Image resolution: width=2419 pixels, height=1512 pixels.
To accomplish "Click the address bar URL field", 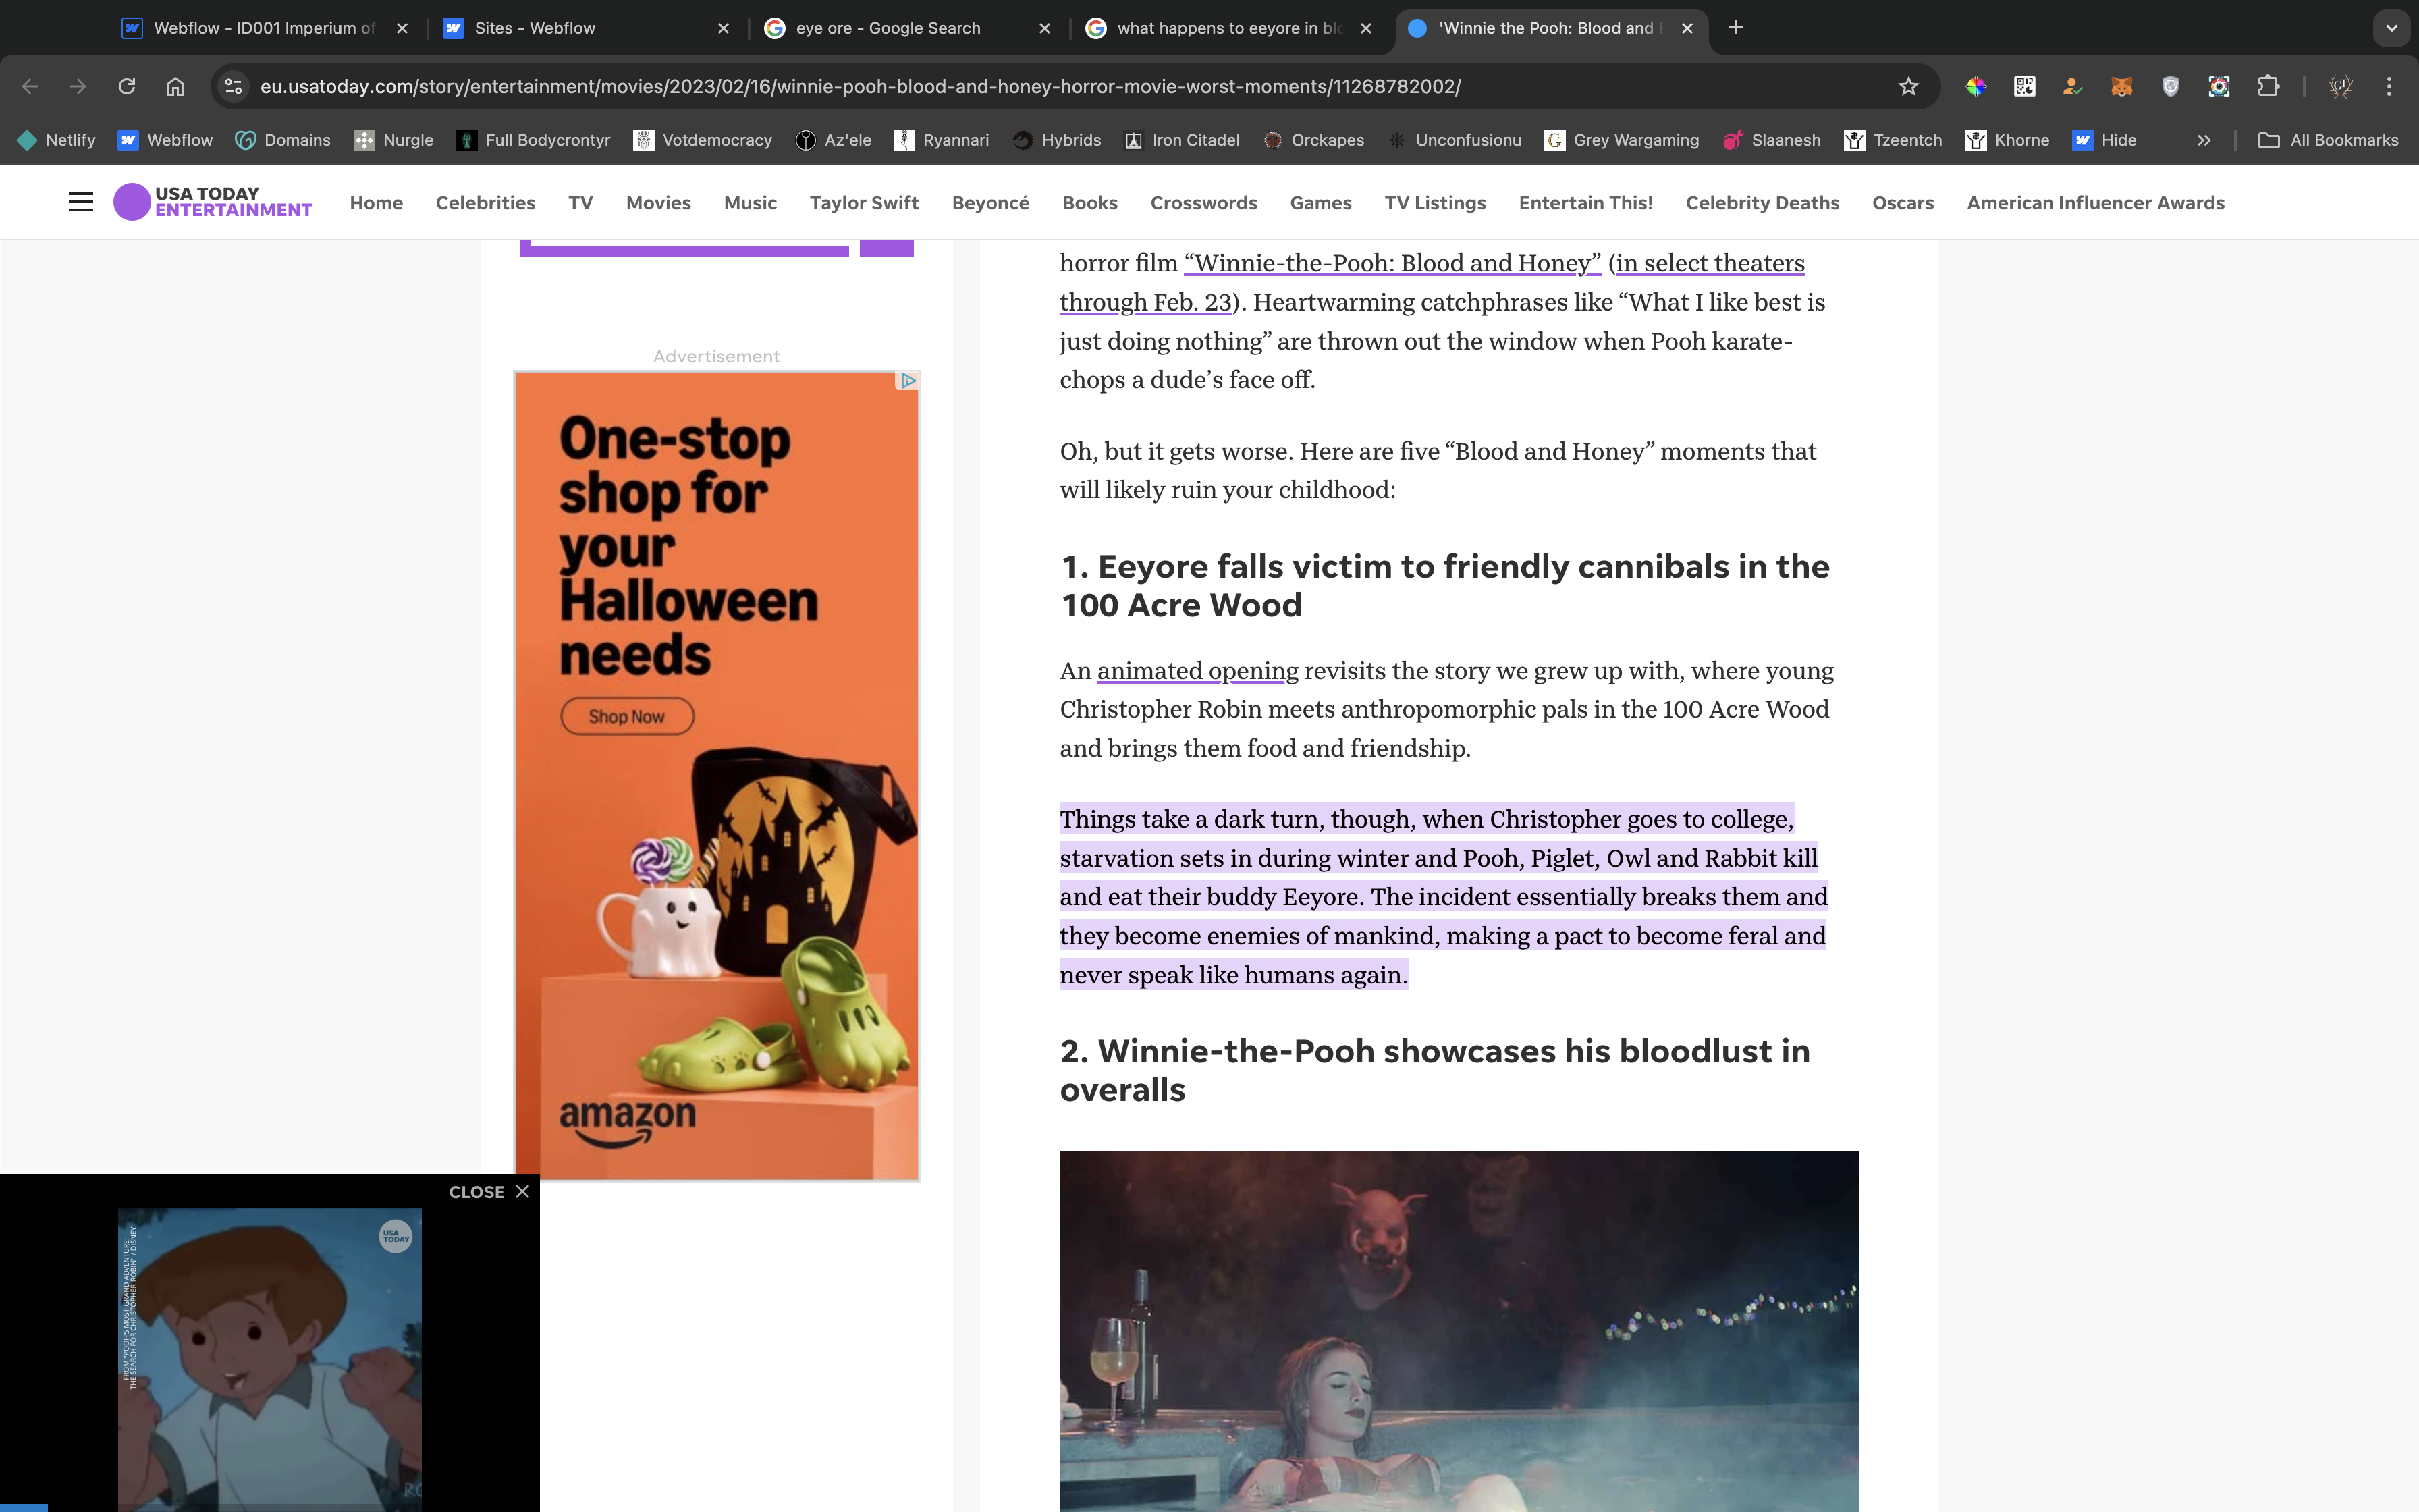I will [860, 86].
